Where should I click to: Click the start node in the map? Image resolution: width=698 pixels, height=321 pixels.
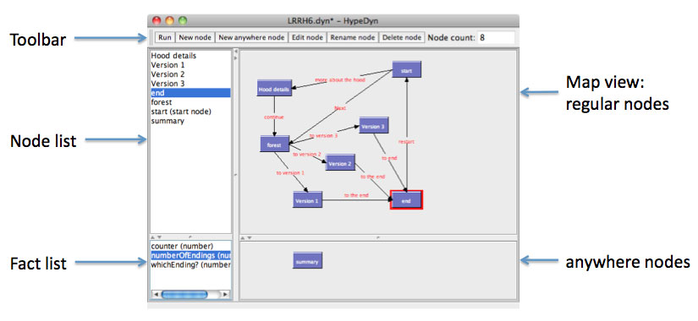point(406,70)
